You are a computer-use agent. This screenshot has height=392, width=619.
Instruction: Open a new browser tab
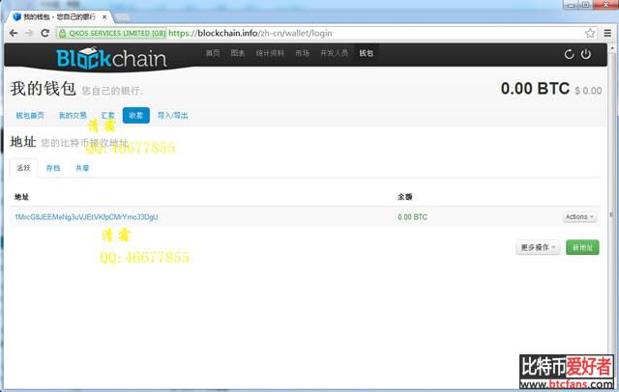tap(123, 17)
